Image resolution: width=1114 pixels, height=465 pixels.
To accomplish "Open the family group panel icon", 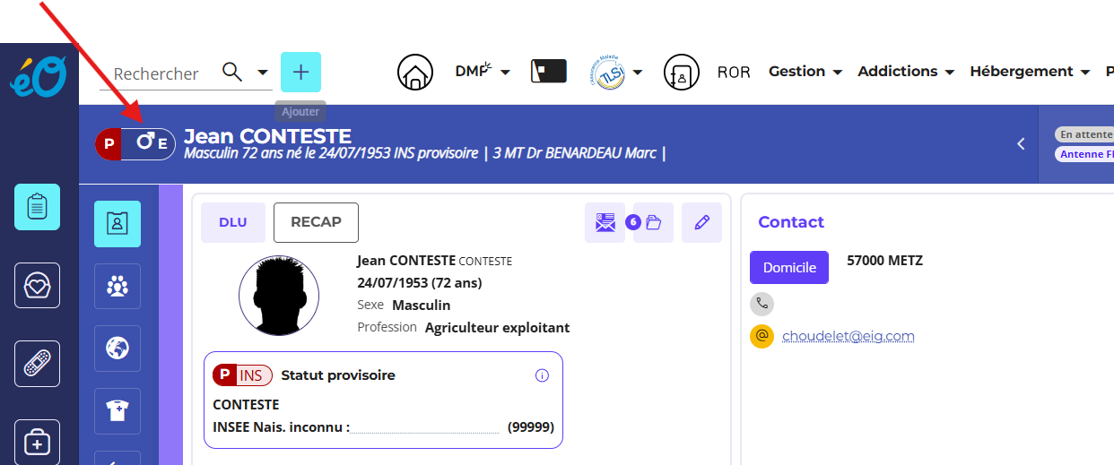I will (x=117, y=287).
